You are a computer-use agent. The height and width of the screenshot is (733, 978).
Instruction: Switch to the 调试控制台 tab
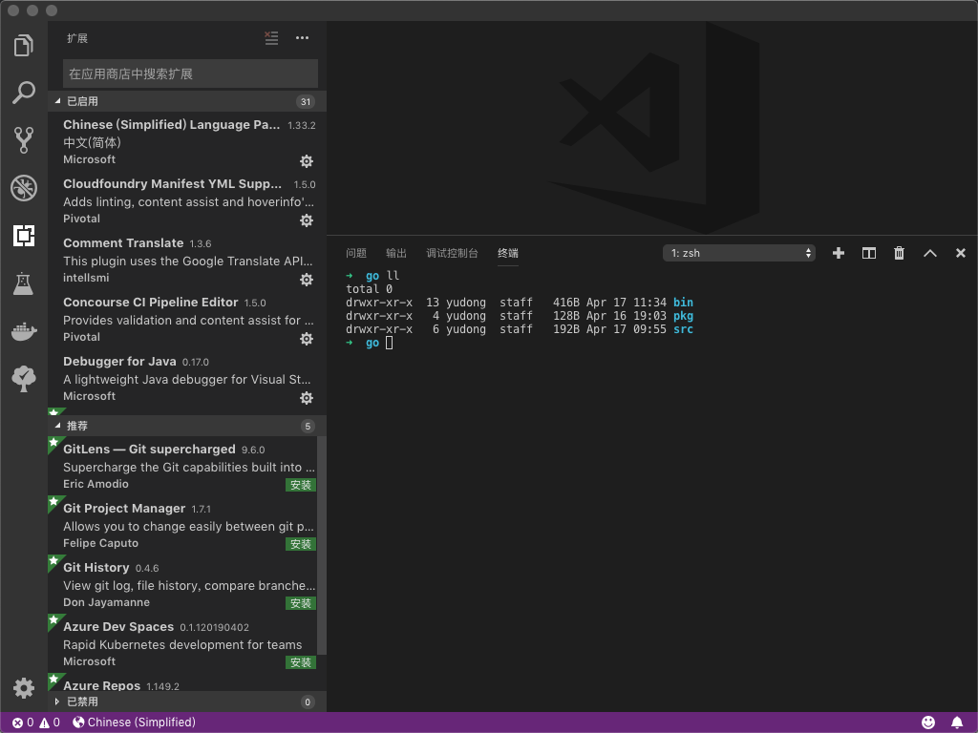452,253
